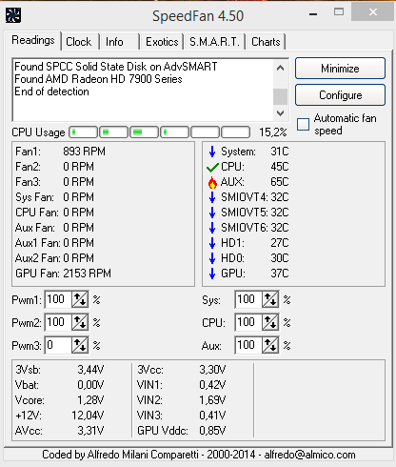Click the down arrow icon beside HD0

click(x=212, y=258)
